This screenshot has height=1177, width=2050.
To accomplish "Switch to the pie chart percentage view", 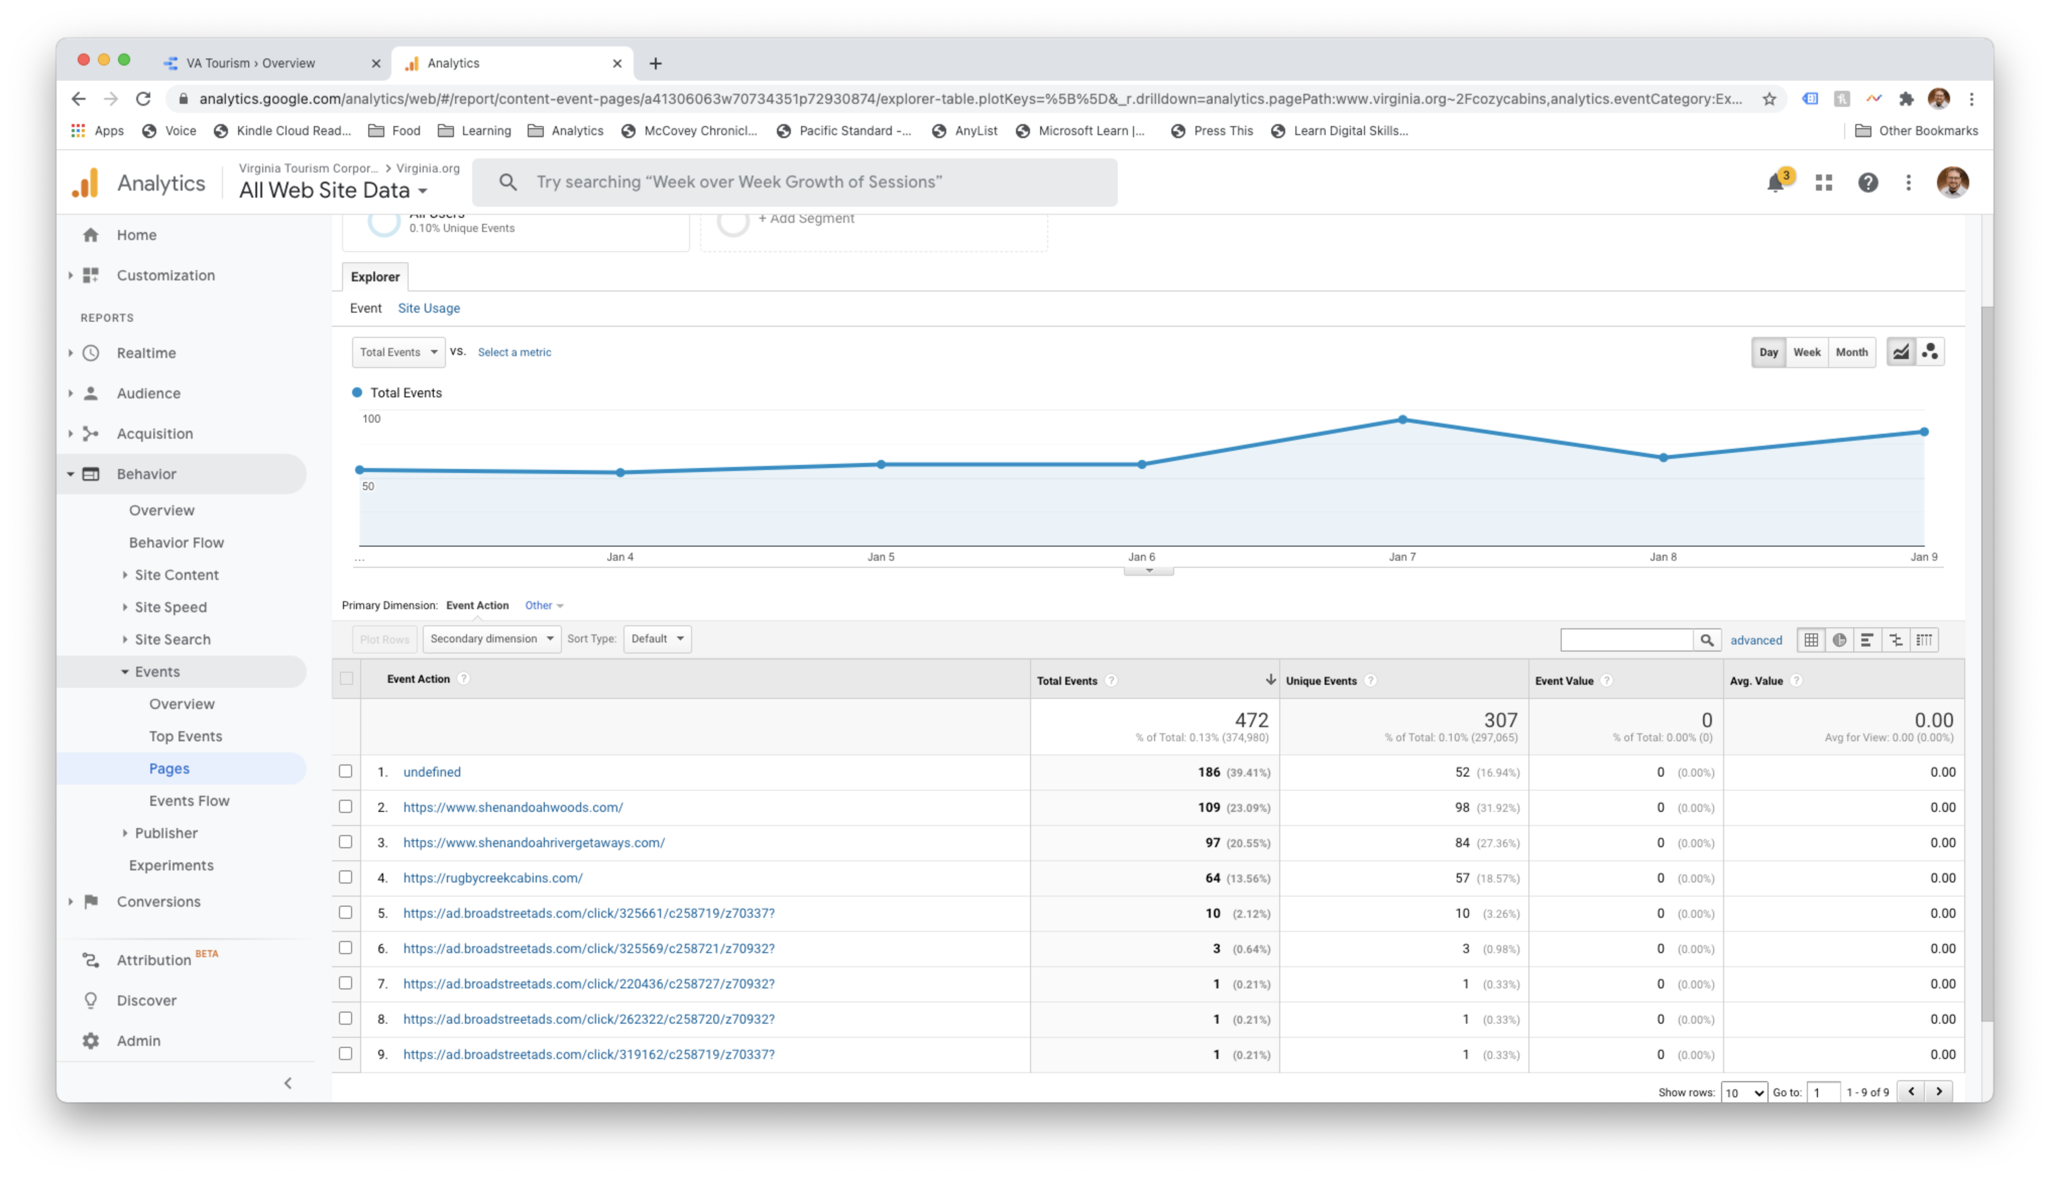I will point(1840,639).
